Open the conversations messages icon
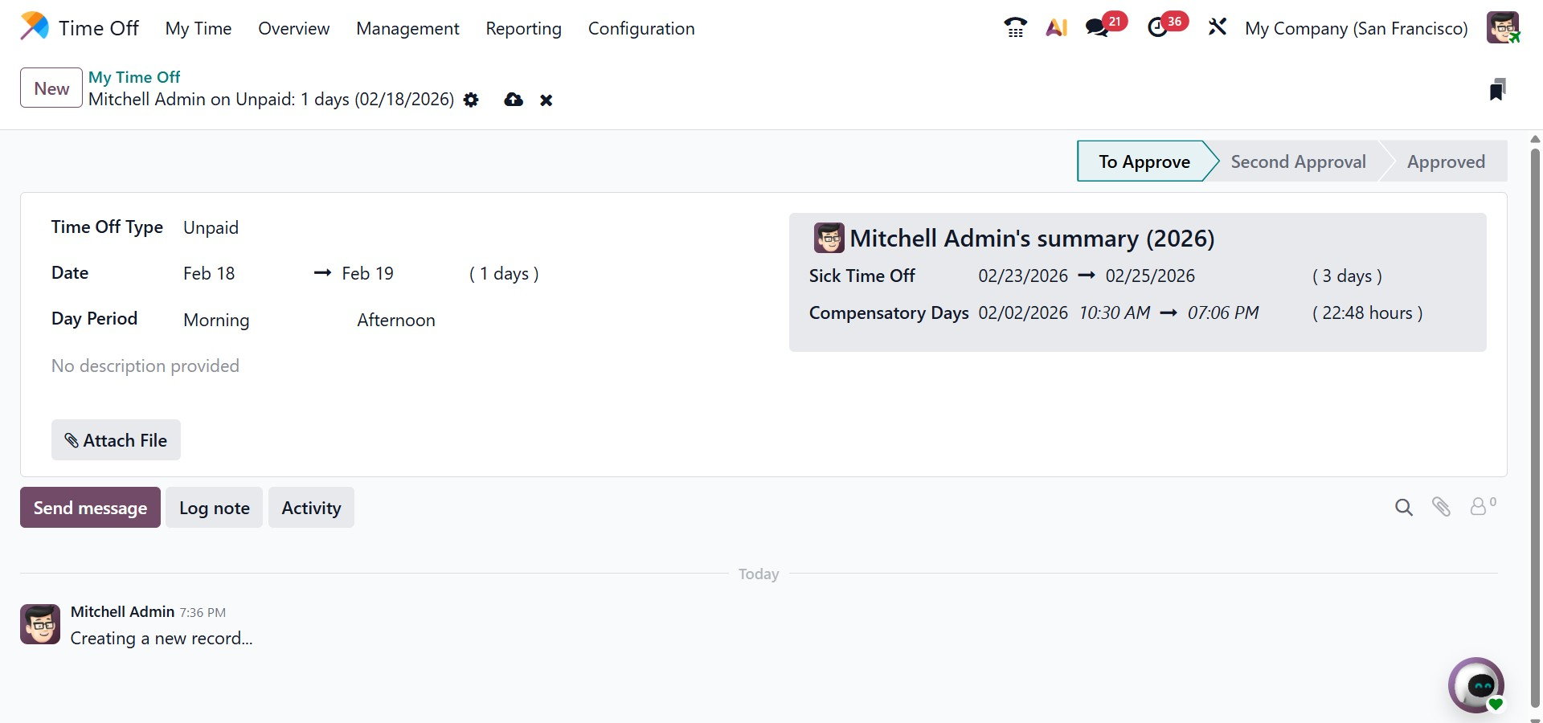The width and height of the screenshot is (1543, 723). tap(1097, 28)
